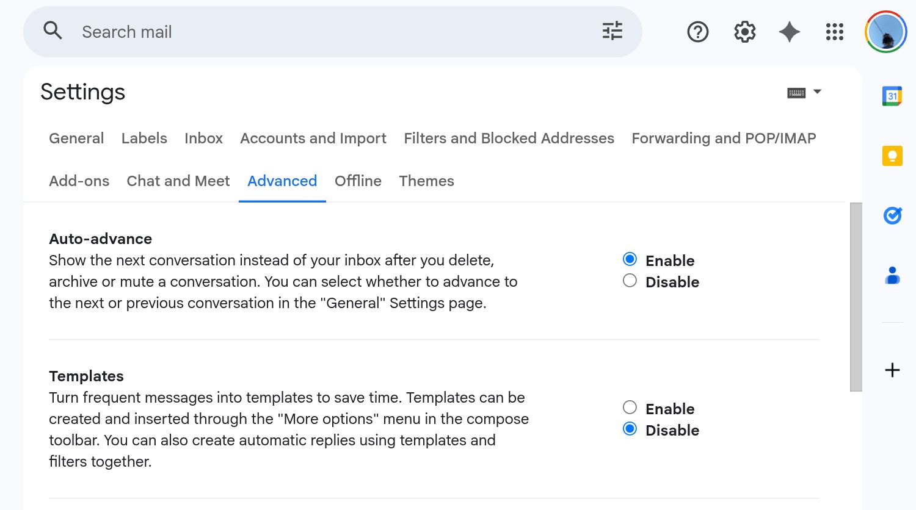Screen dimensions: 916x510
Task: Open the search options filter icon
Action: click(x=612, y=31)
